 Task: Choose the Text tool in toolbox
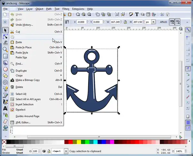tap(5, 108)
